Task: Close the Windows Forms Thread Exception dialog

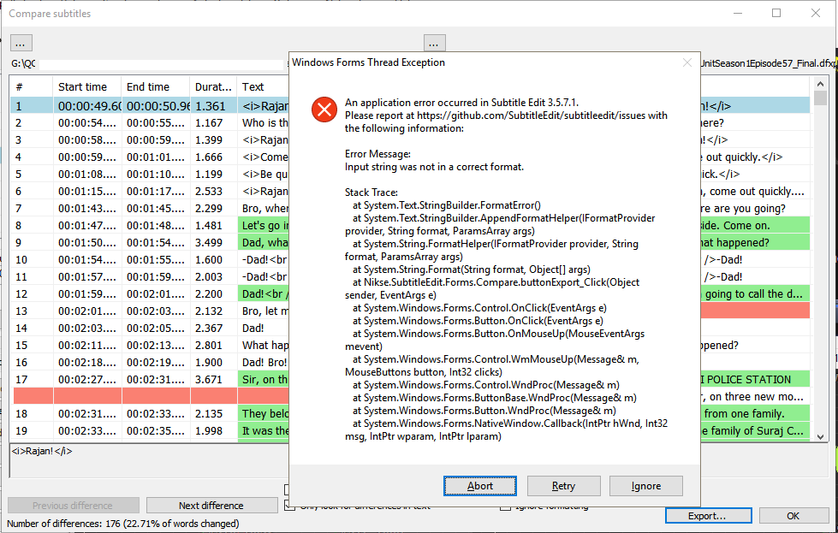Action: point(687,62)
